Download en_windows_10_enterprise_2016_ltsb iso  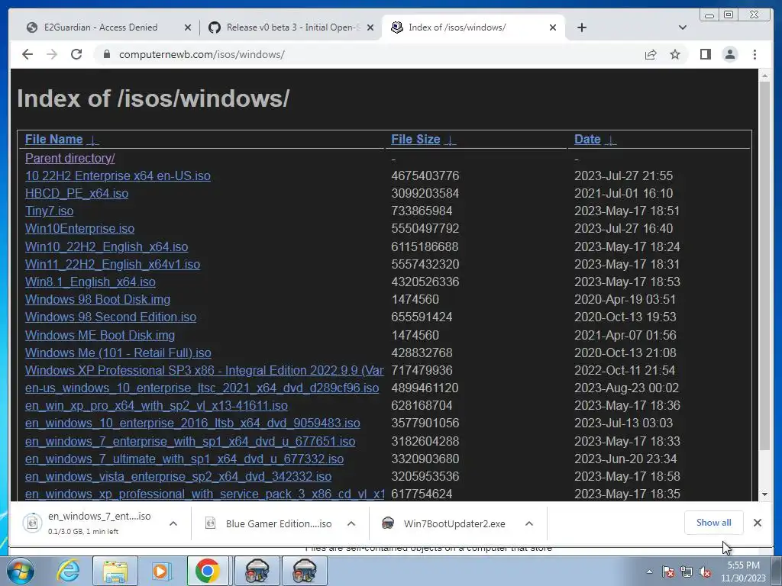(192, 423)
